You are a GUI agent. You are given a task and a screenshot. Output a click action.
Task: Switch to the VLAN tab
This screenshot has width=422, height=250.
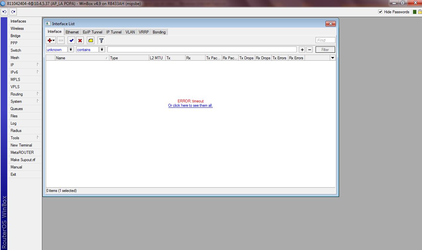[x=130, y=32]
